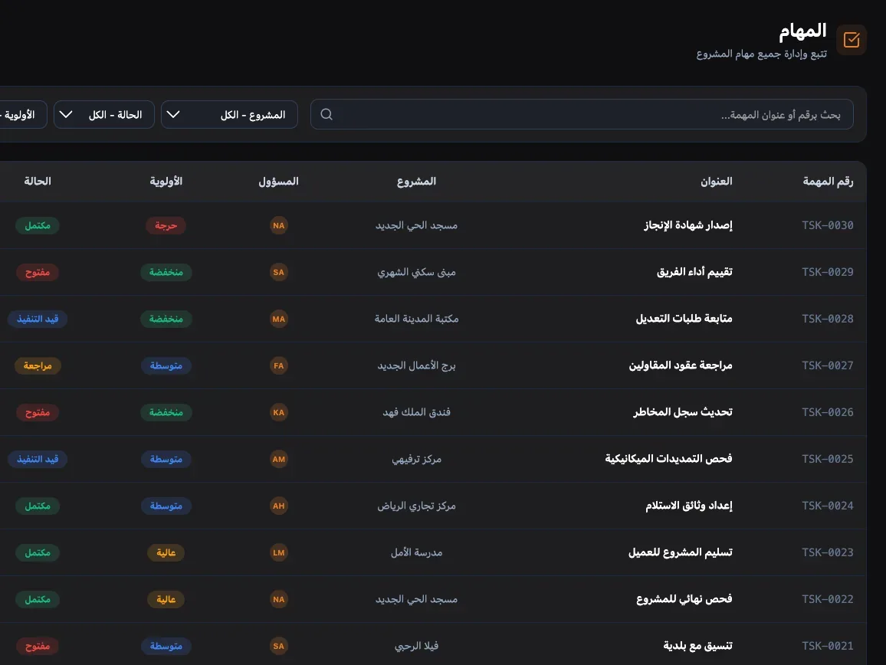Click task ID TSK-0027
This screenshot has width=886, height=665.
827,365
